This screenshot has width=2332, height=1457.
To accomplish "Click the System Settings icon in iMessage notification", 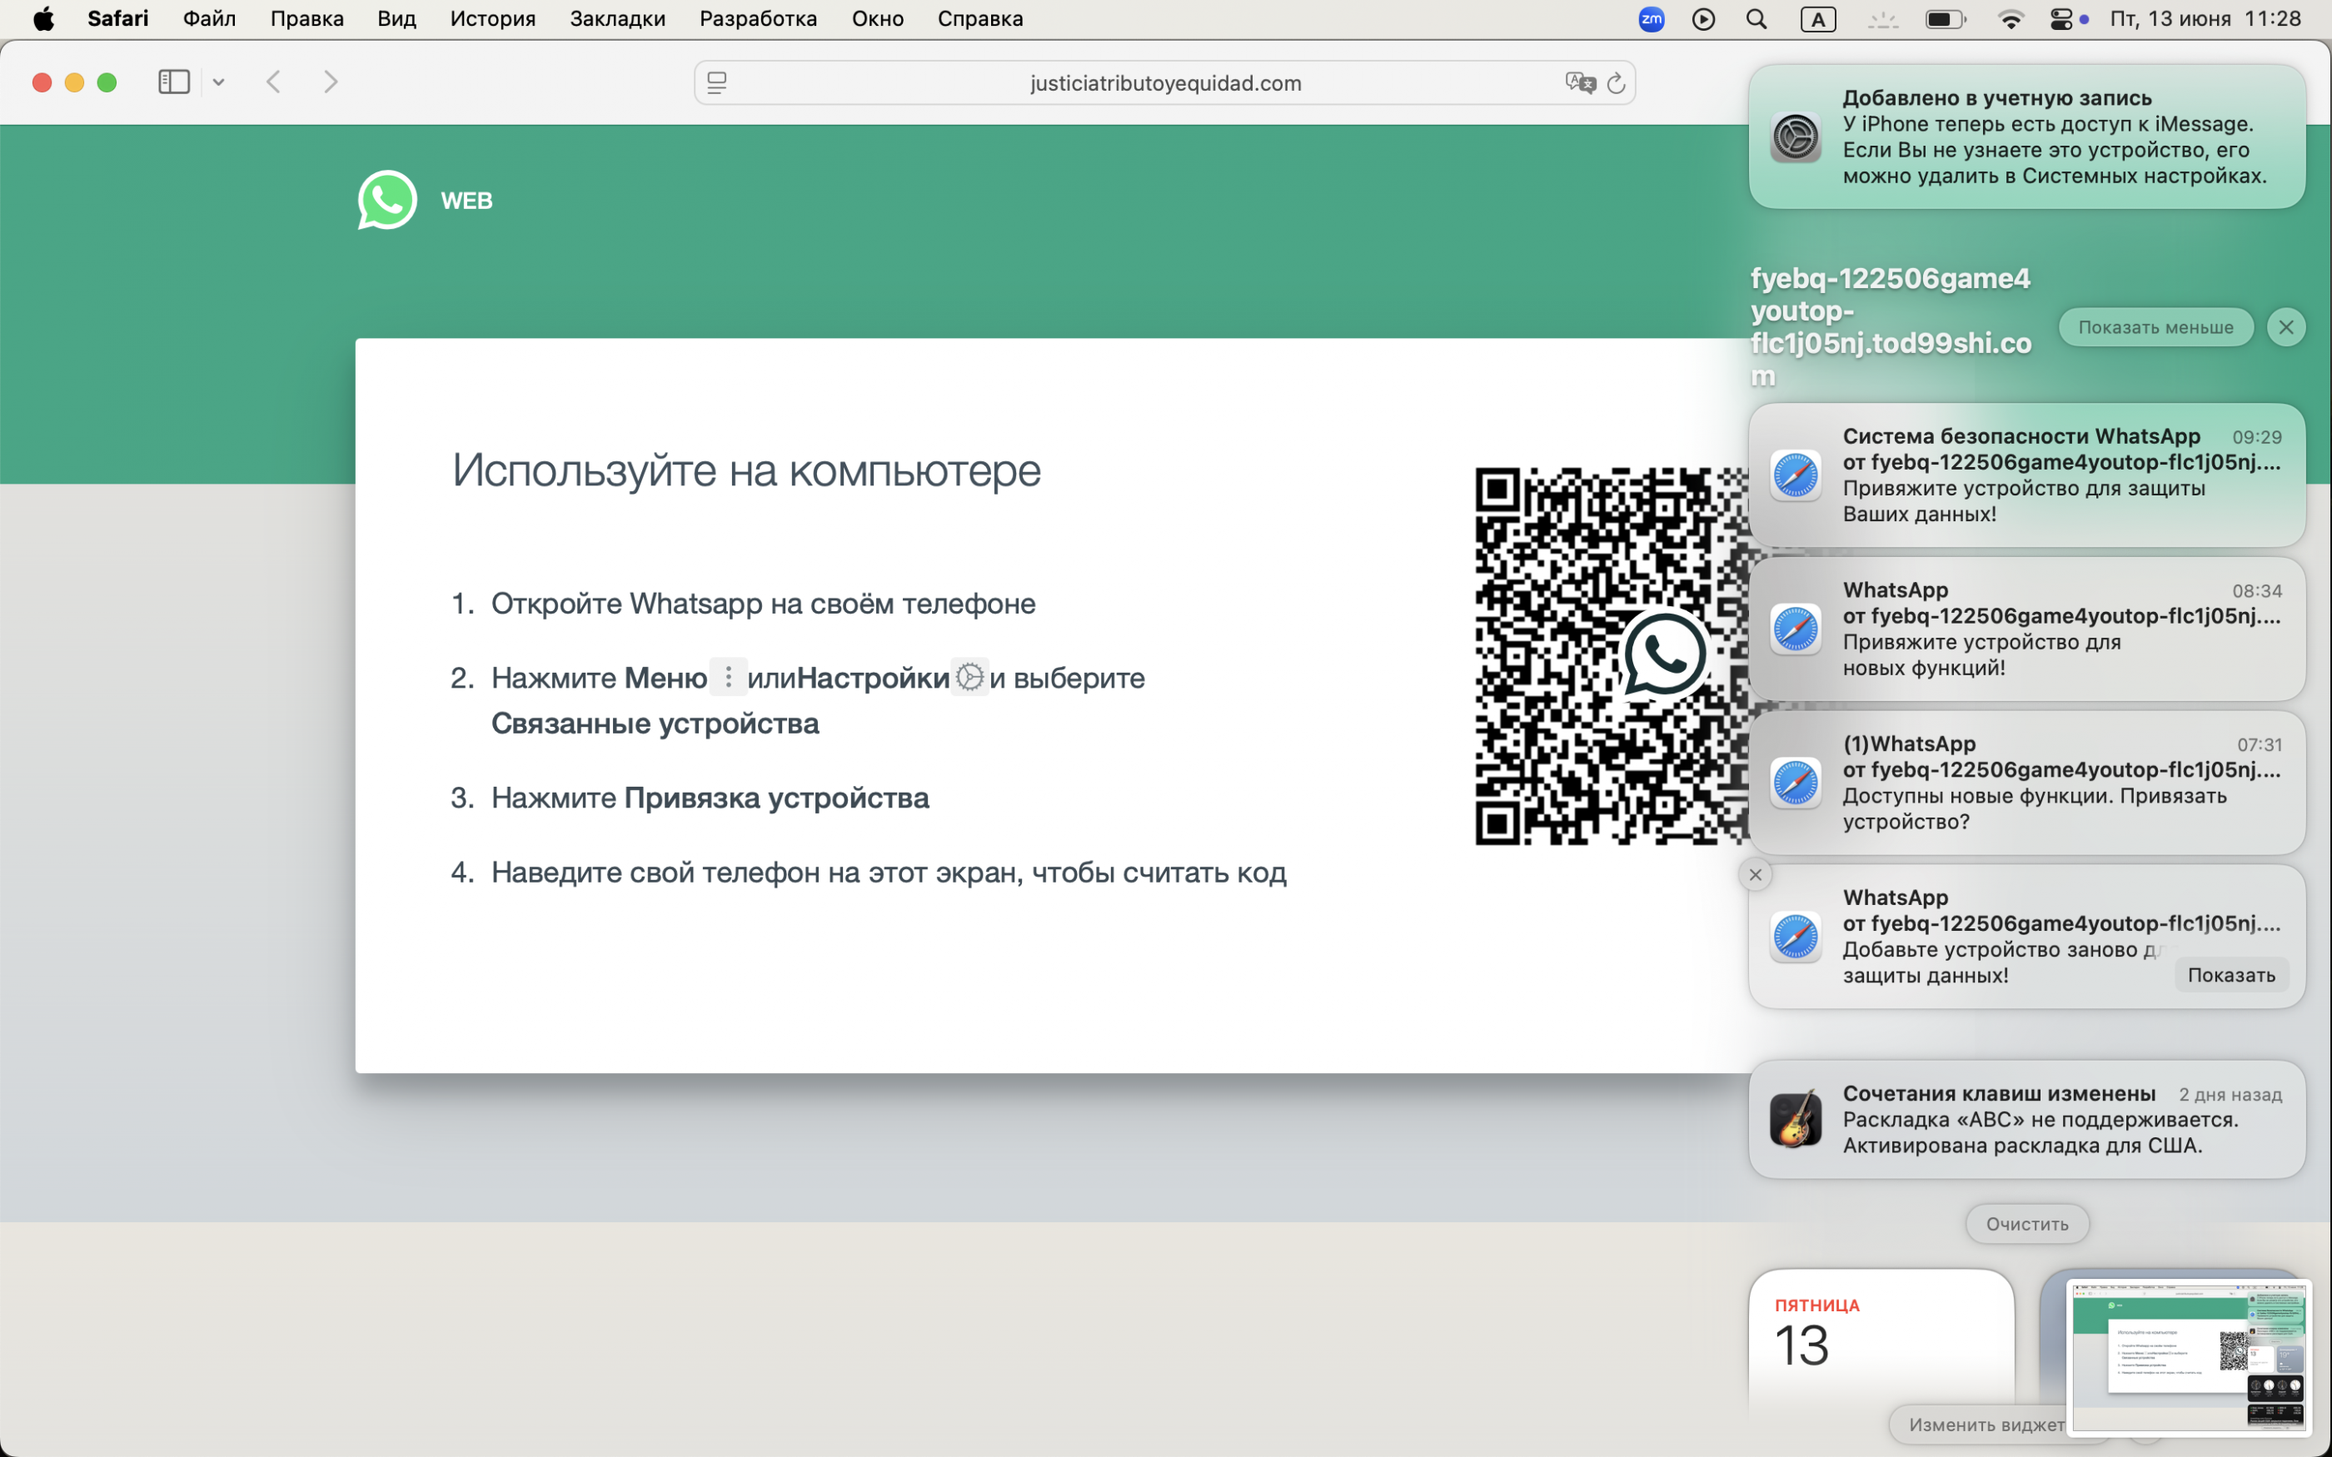I will [x=1796, y=137].
